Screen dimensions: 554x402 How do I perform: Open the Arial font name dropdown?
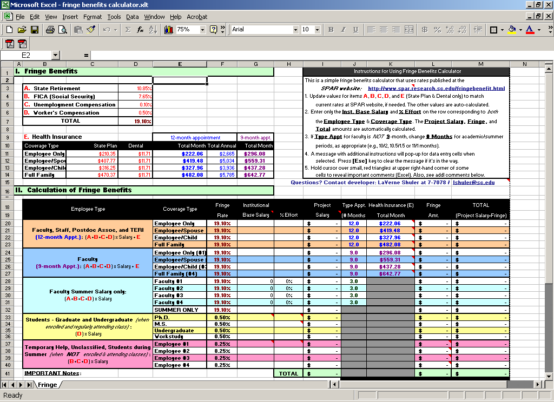click(x=296, y=30)
